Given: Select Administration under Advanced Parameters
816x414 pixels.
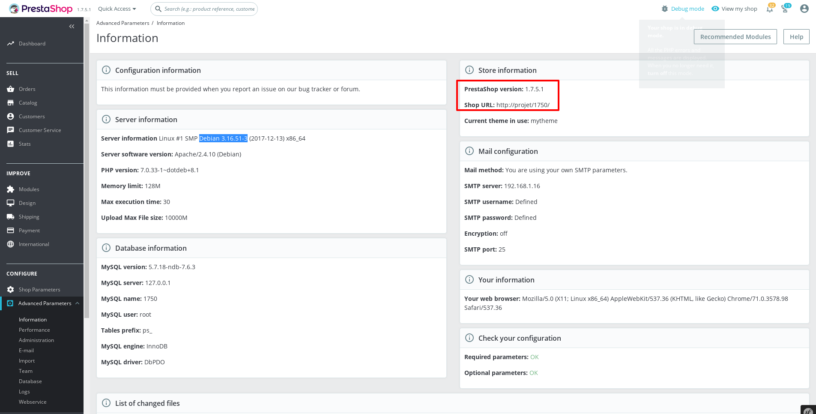Looking at the screenshot, I should 36,340.
